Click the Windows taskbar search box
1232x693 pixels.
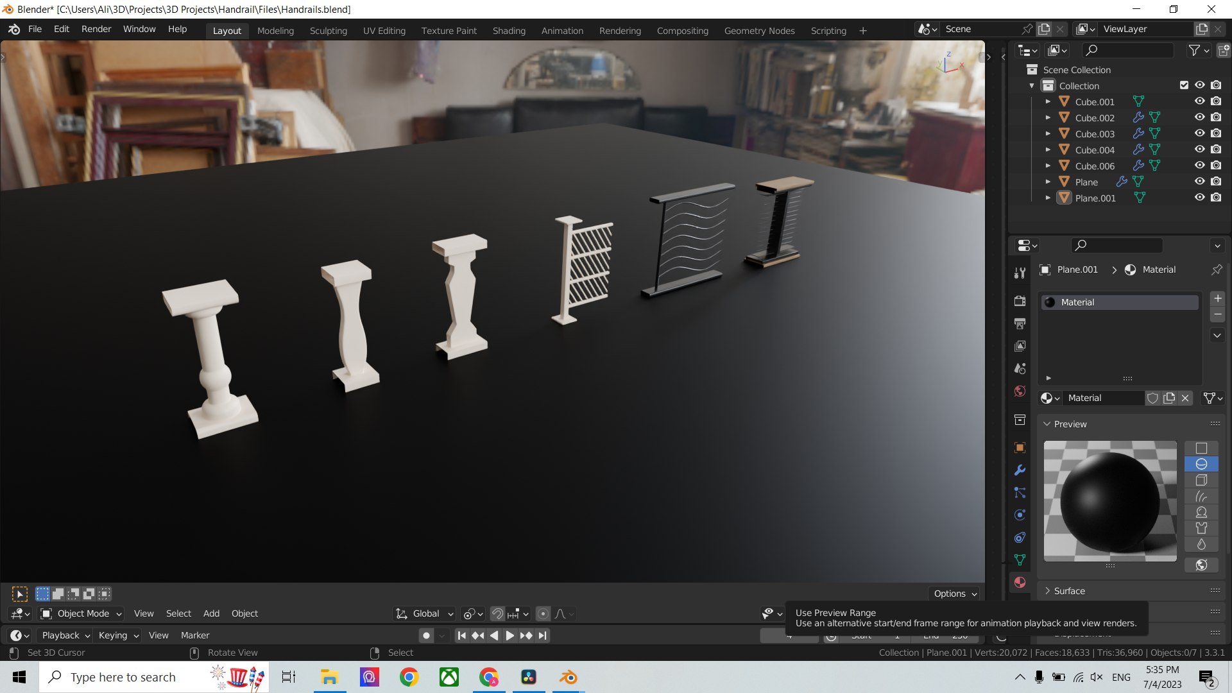[x=154, y=677]
